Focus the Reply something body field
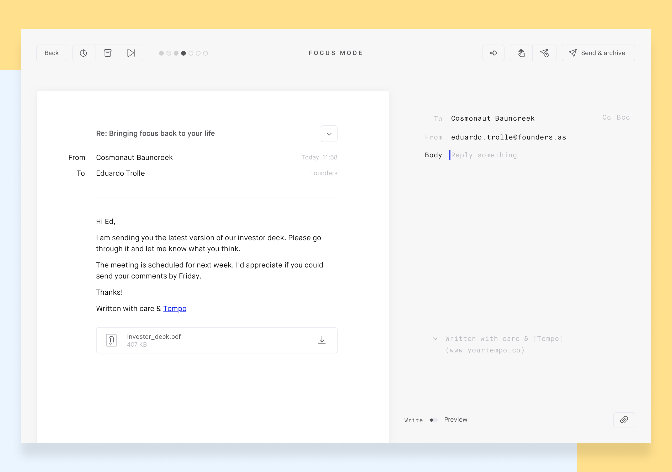This screenshot has height=472, width=672. (484, 155)
